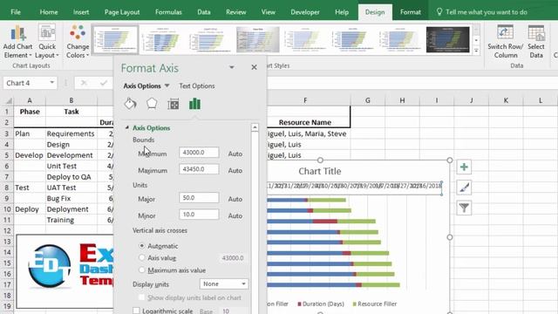Select the Resource Filler legend entry
Image resolution: width=558 pixels, height=314 pixels.
point(375,304)
